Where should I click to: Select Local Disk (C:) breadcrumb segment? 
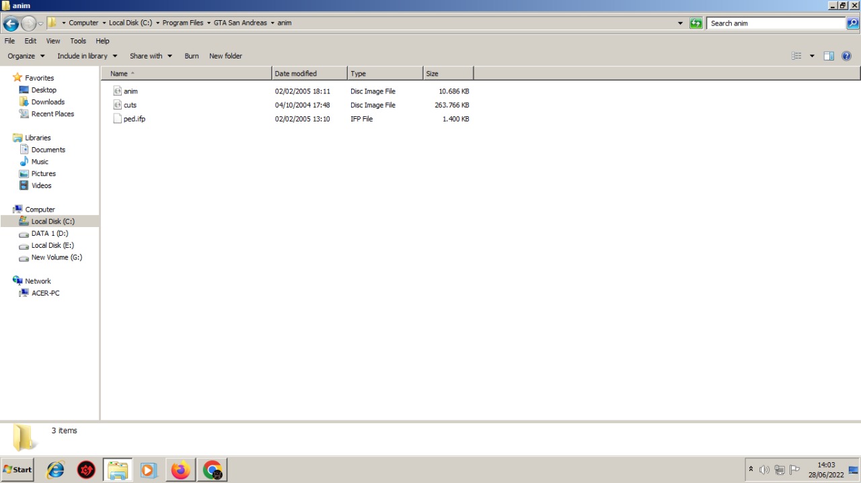130,23
